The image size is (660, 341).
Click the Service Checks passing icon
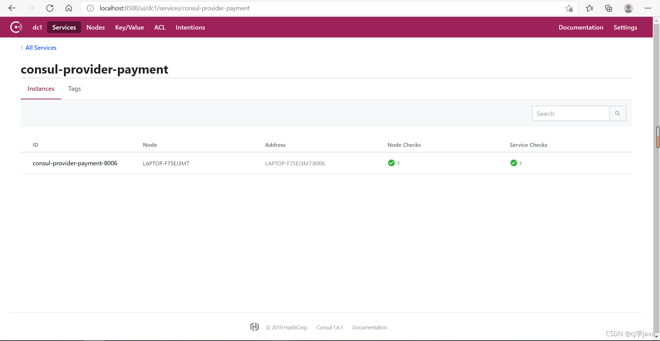514,163
